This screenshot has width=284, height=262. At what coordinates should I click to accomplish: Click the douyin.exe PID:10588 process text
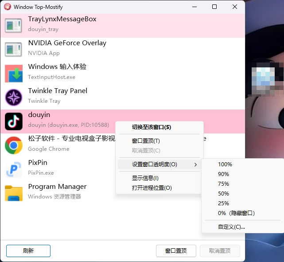click(69, 125)
